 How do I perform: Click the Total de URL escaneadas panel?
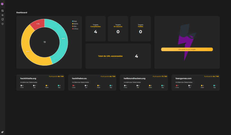[x=118, y=56]
